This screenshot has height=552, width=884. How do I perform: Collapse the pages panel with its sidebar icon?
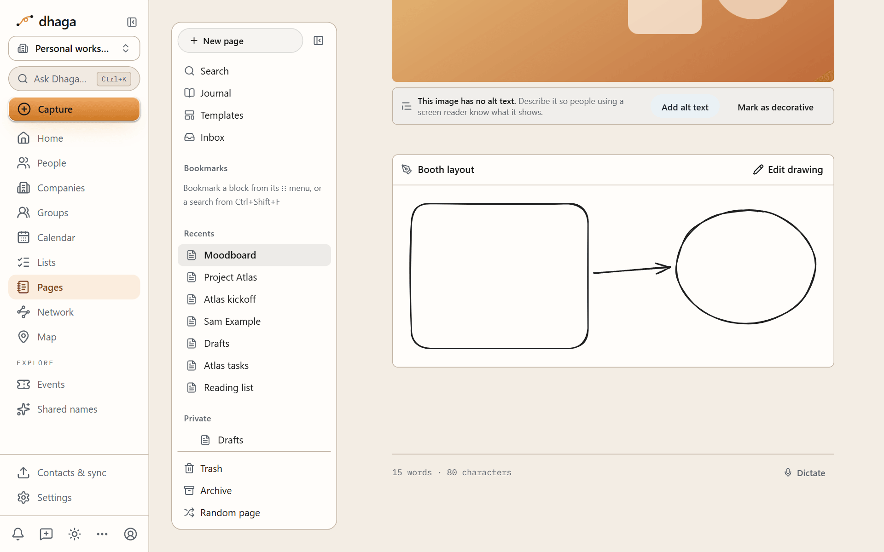[x=318, y=40]
